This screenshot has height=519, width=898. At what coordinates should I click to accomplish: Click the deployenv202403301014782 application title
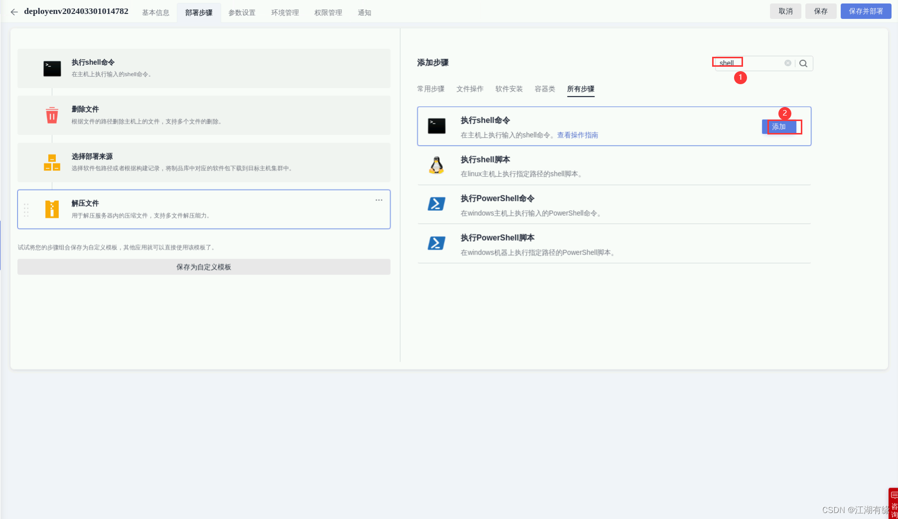tap(76, 11)
